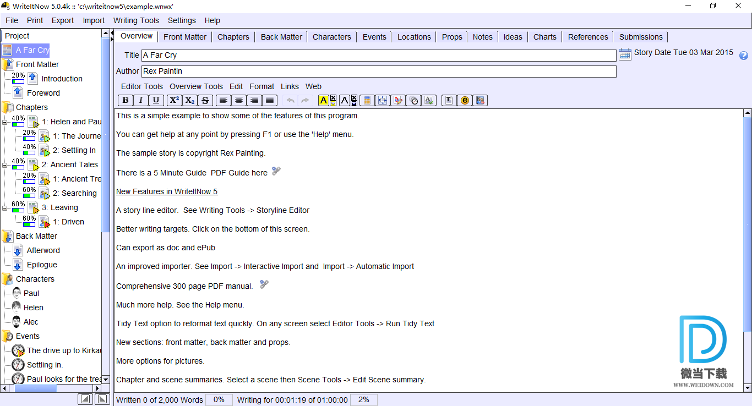Image resolution: width=752 pixels, height=406 pixels.
Task: Open the paperclip link after PDF manual
Action: coord(264,284)
